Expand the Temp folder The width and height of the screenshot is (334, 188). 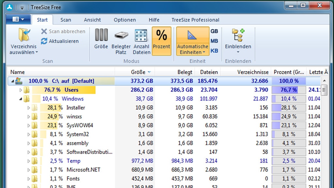[x=29, y=161]
